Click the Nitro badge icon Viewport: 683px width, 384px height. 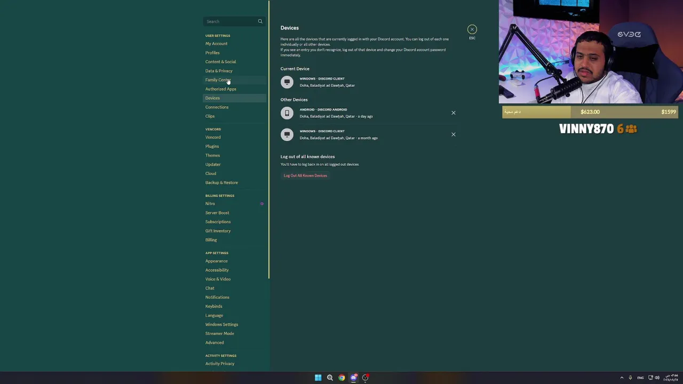coord(261,204)
